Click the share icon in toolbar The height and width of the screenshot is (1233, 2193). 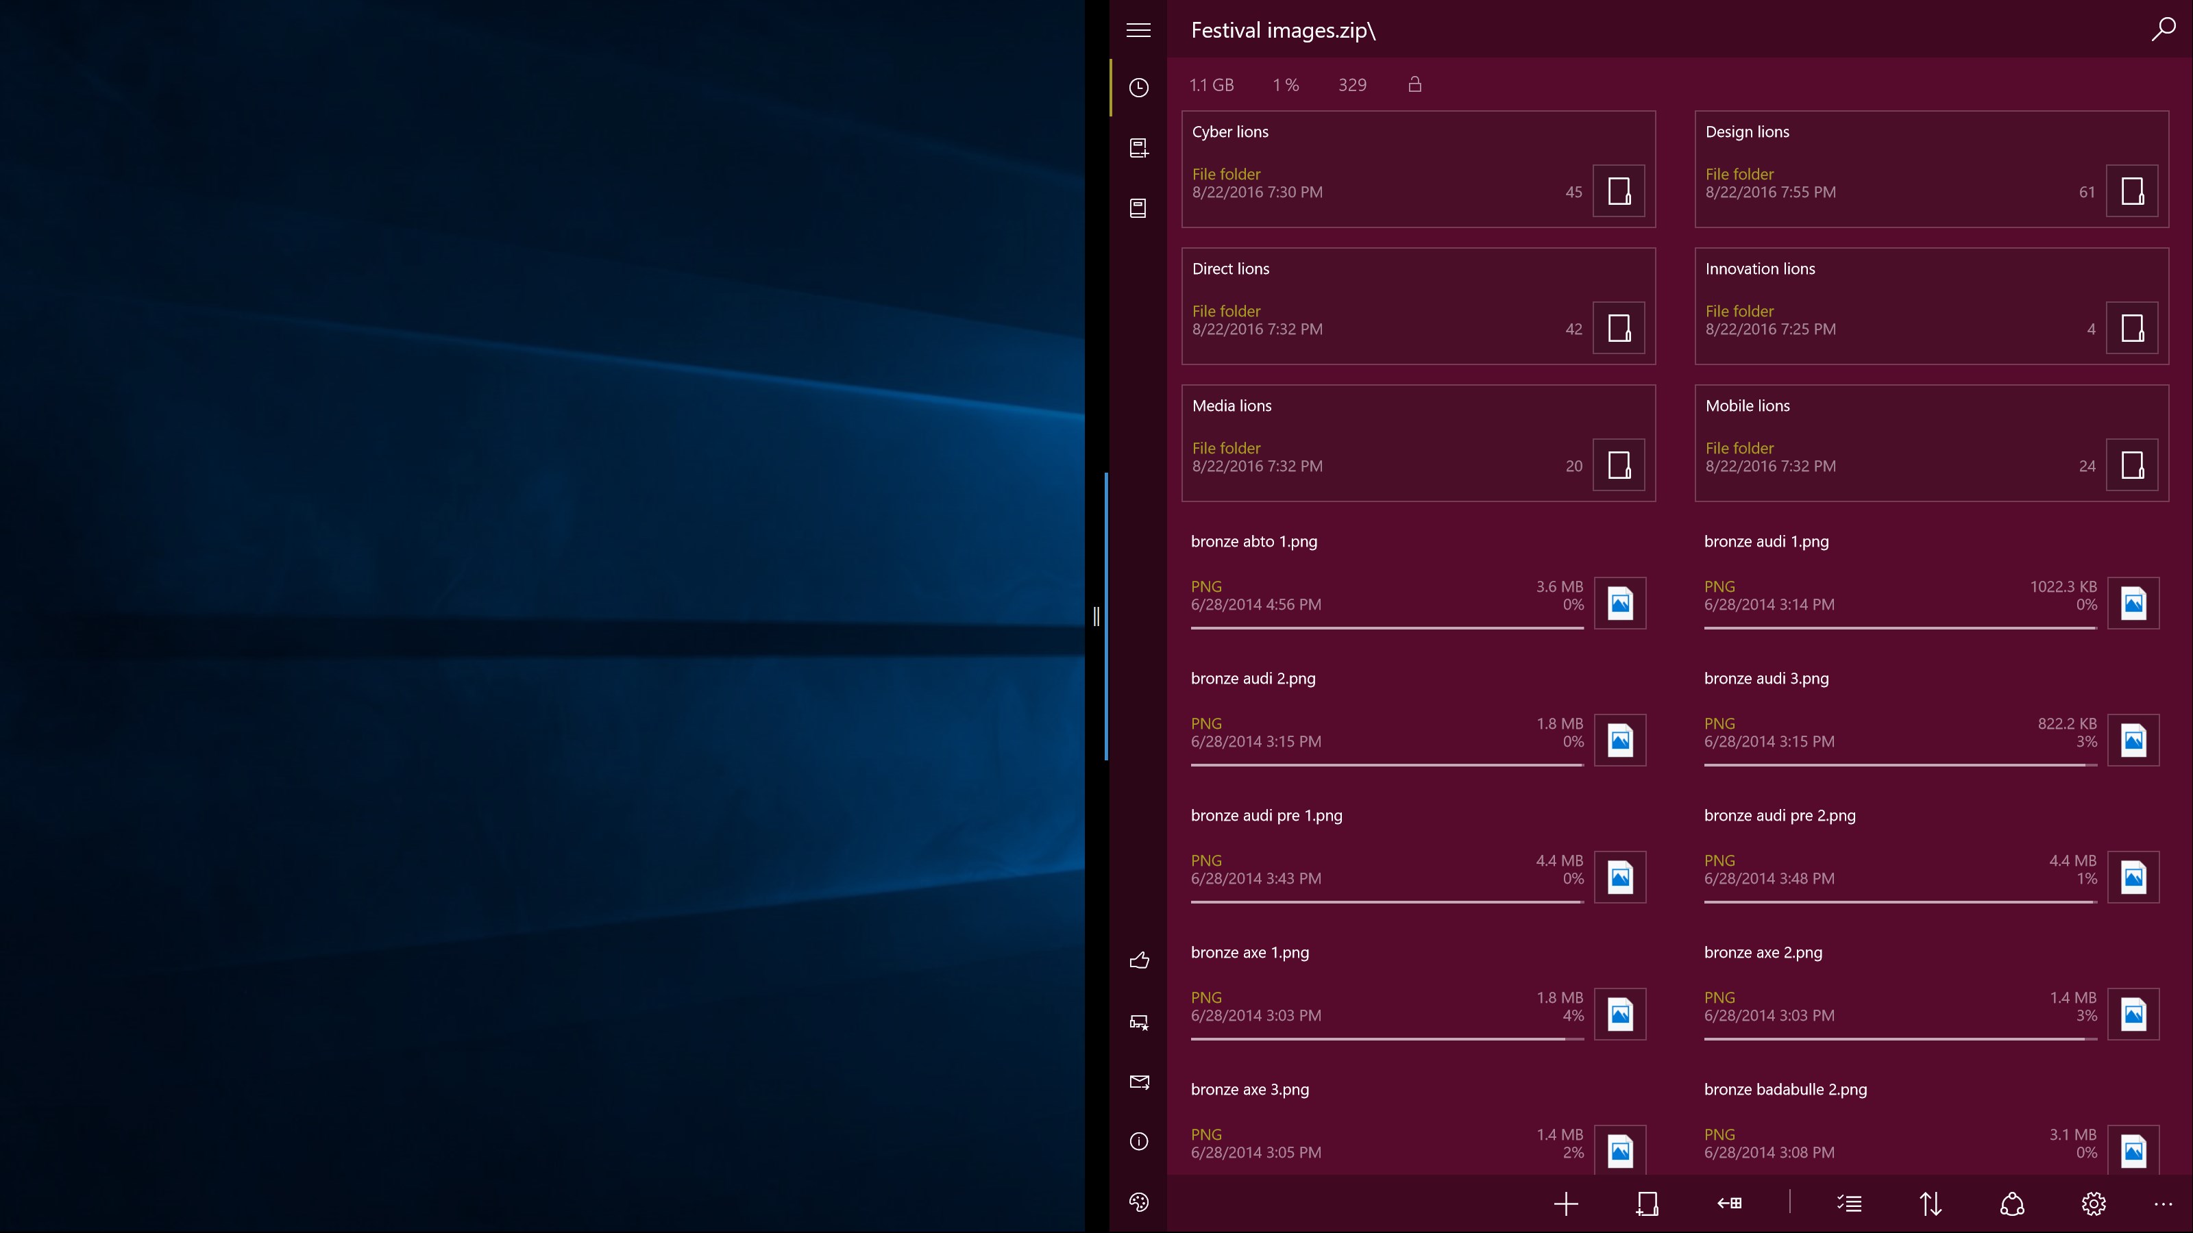[2011, 1204]
